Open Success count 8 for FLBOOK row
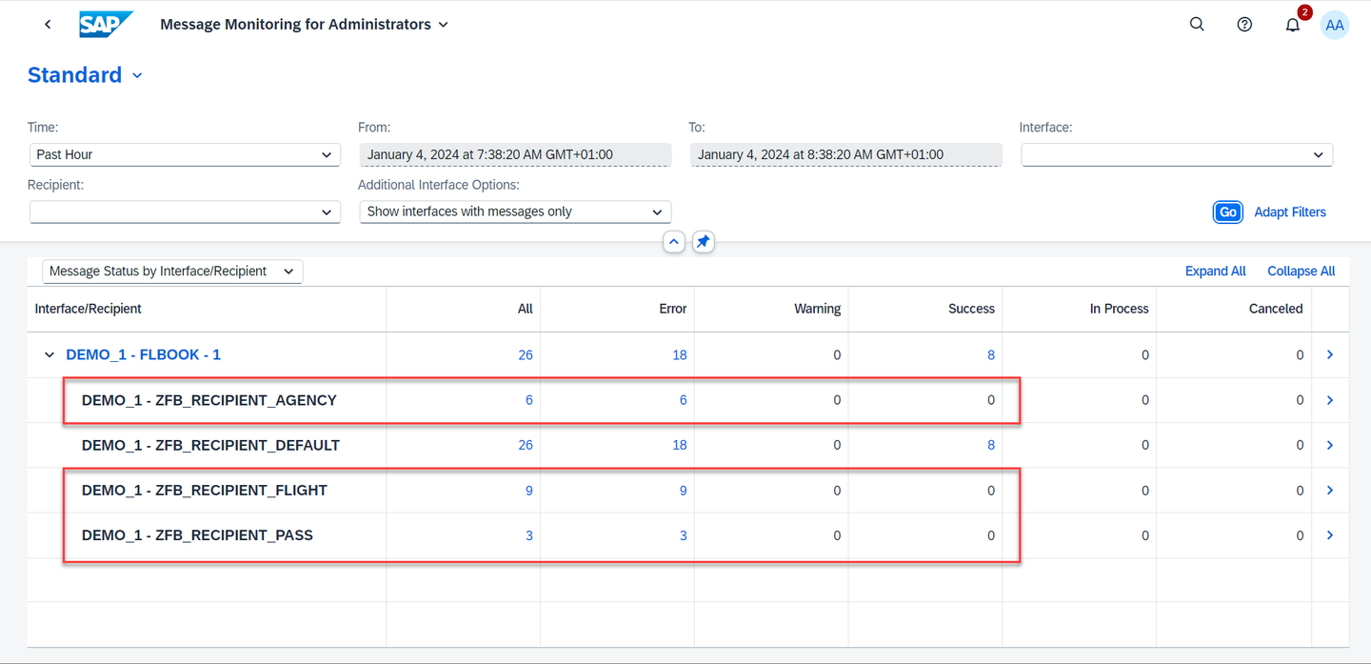The height and width of the screenshot is (664, 1371). tap(990, 354)
